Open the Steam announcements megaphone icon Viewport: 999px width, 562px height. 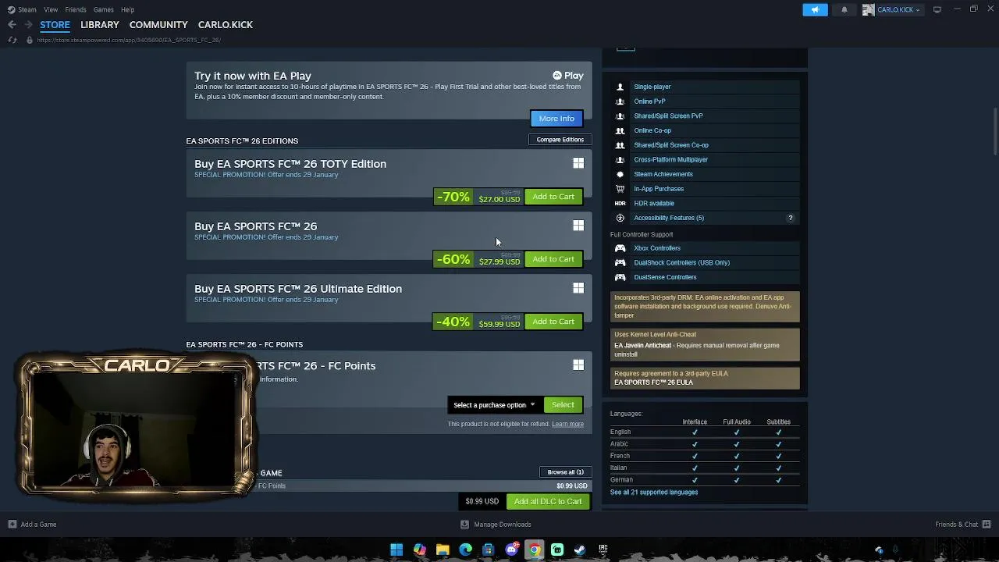(x=815, y=9)
